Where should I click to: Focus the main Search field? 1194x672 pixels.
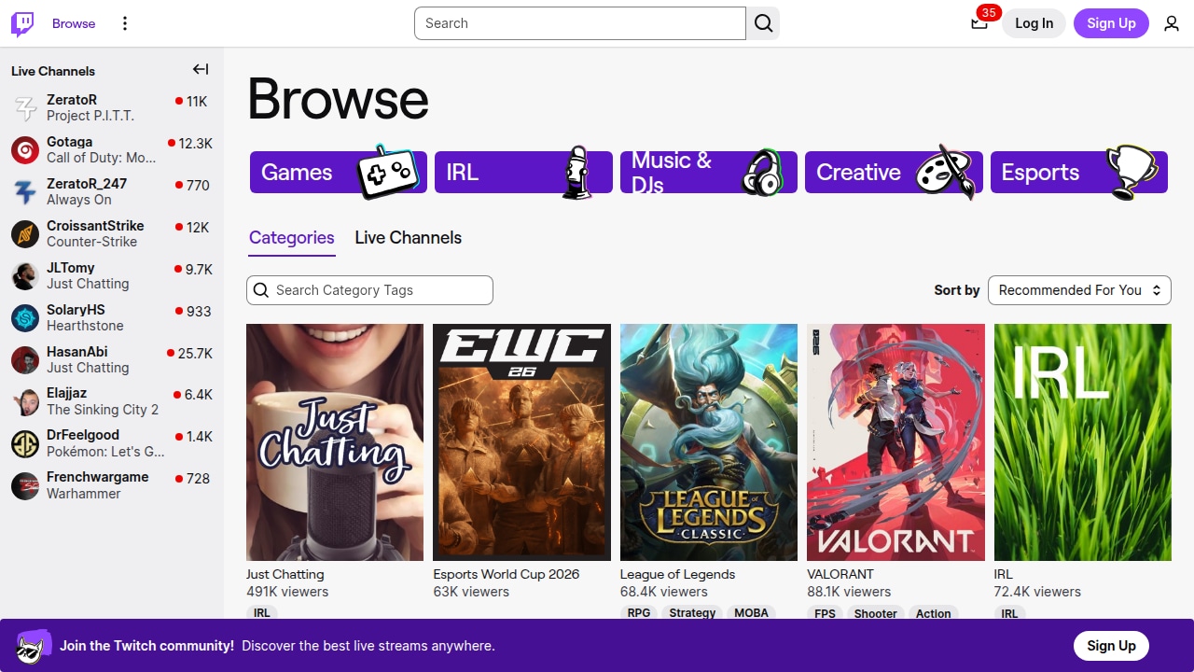tap(580, 23)
